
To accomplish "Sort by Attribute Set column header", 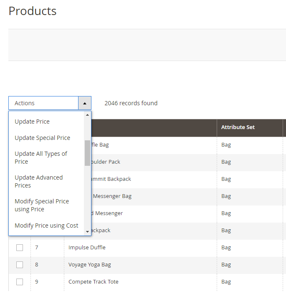I will pos(238,127).
